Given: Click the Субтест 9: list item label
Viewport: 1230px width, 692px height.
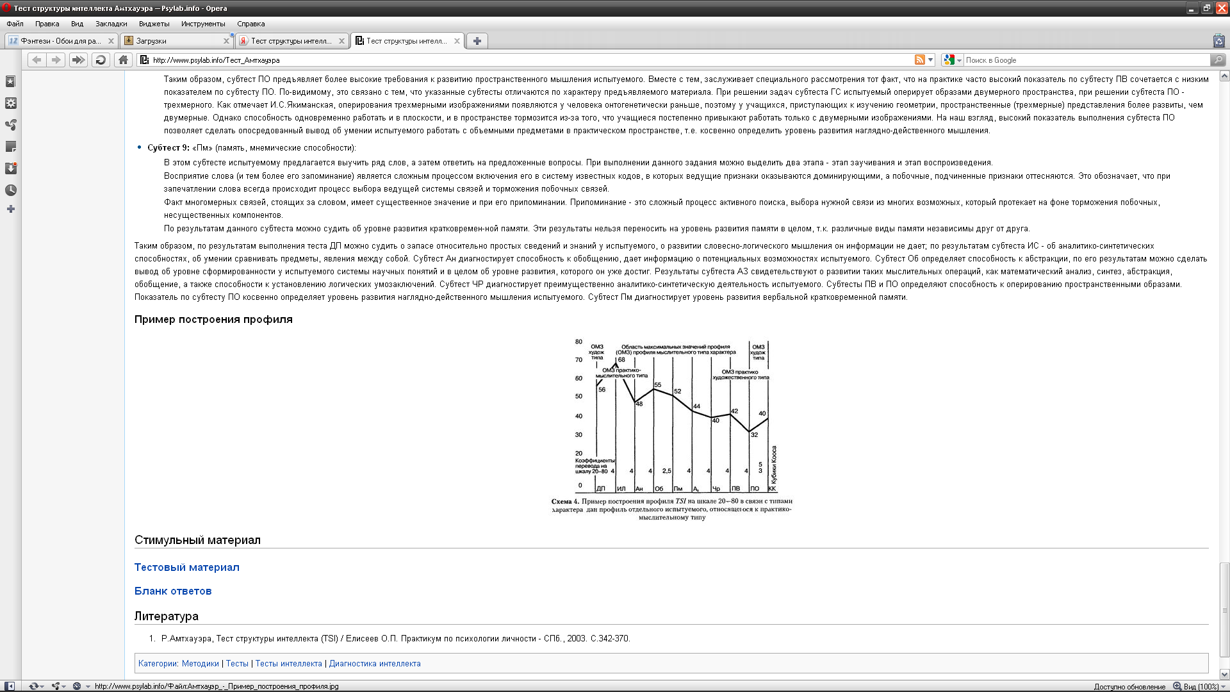Looking at the screenshot, I should coord(168,148).
